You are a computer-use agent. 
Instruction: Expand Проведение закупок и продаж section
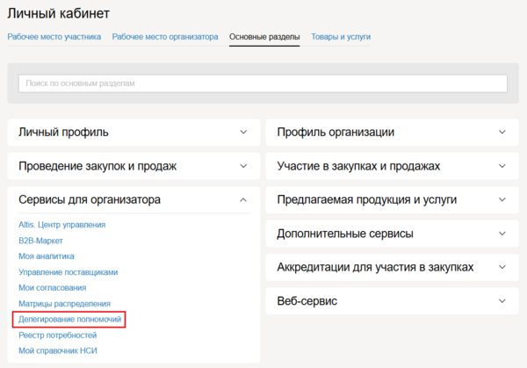point(243,166)
